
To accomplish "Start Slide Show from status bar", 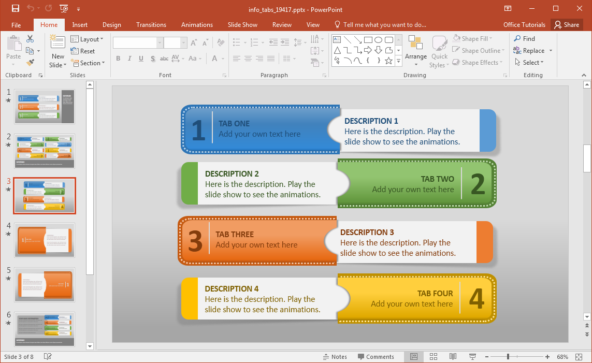I will [472, 357].
